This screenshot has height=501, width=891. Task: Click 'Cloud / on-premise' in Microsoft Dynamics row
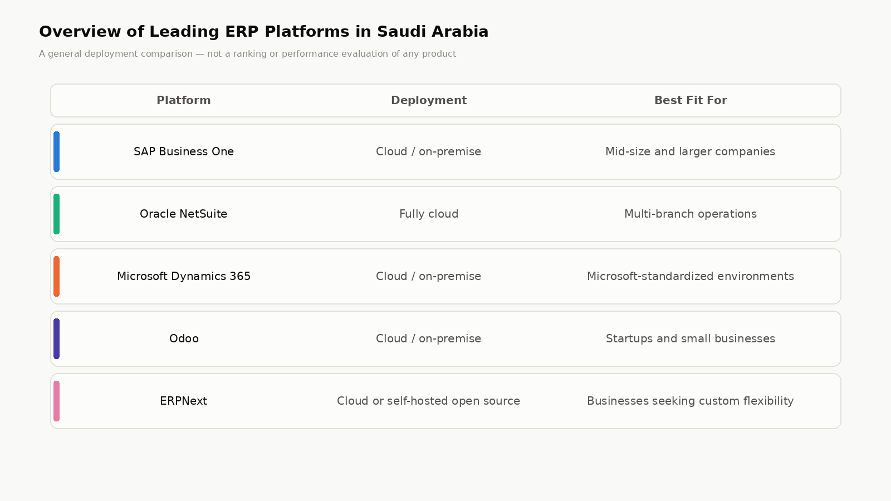429,276
